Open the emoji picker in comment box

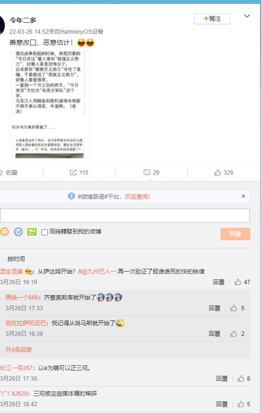[x=4, y=232]
